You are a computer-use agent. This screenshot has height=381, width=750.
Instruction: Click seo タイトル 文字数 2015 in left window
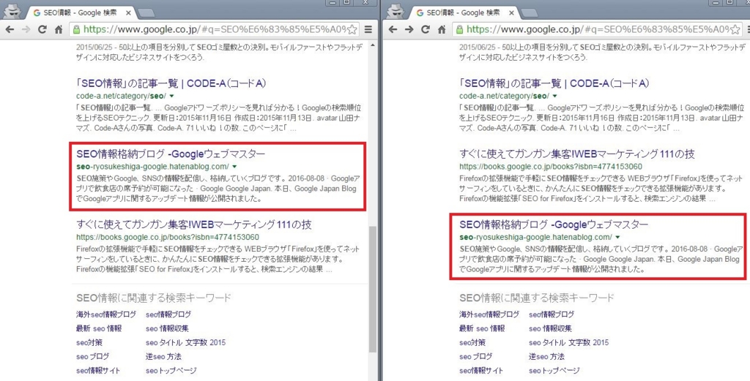point(185,342)
